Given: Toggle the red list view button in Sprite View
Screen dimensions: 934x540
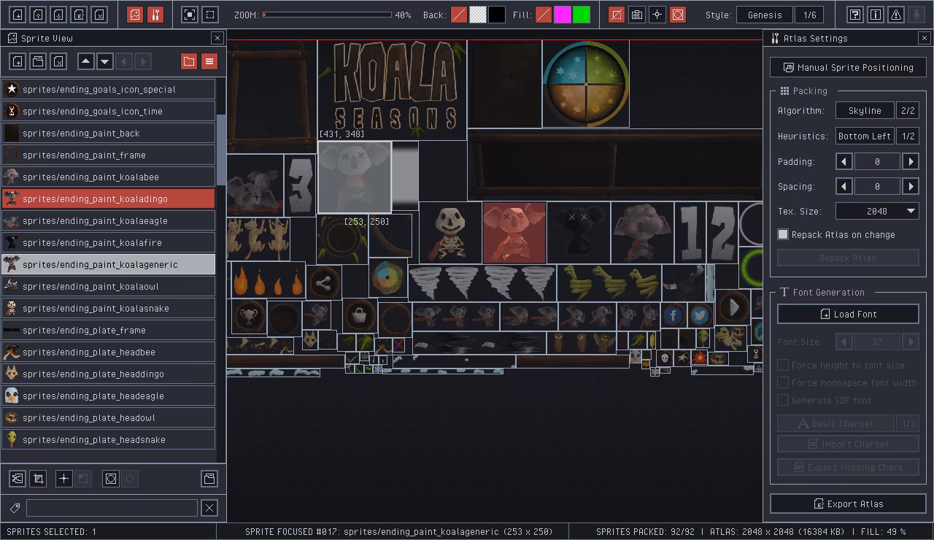Looking at the screenshot, I should [209, 61].
